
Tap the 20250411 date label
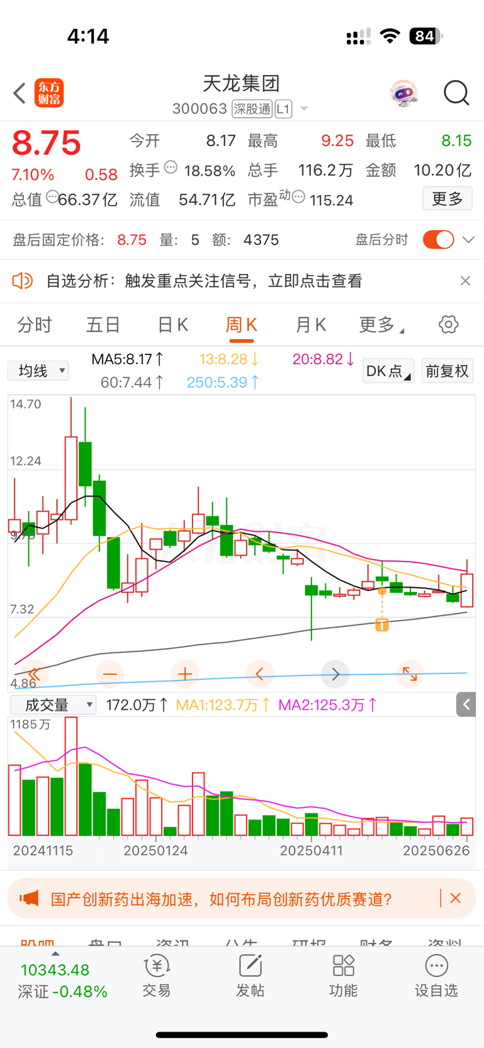pos(312,850)
